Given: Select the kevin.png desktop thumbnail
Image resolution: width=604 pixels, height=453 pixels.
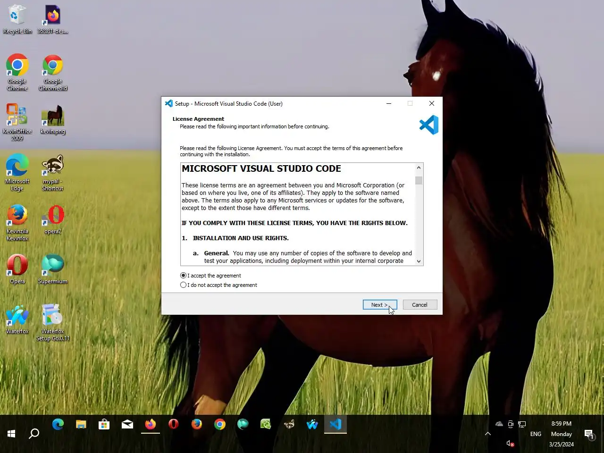Looking at the screenshot, I should pos(53,119).
